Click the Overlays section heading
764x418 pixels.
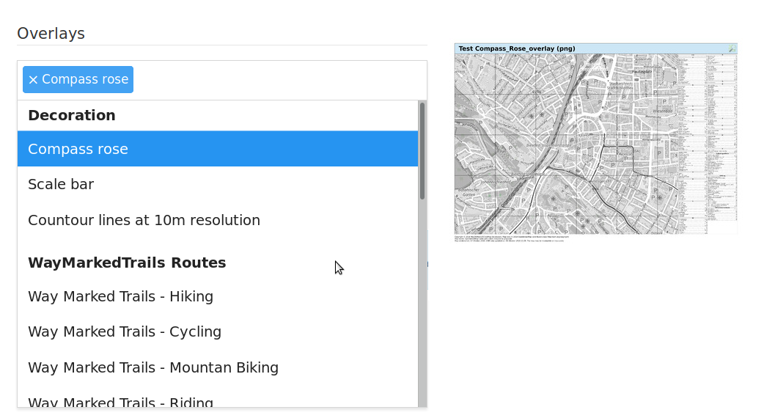tap(51, 33)
